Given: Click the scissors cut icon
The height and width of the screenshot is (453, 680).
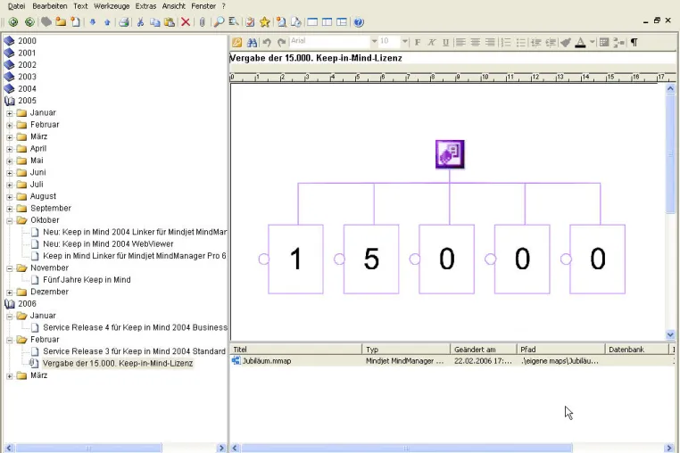Looking at the screenshot, I should [x=140, y=22].
